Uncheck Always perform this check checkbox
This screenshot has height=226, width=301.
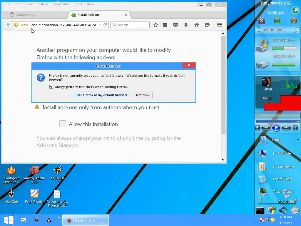51,87
